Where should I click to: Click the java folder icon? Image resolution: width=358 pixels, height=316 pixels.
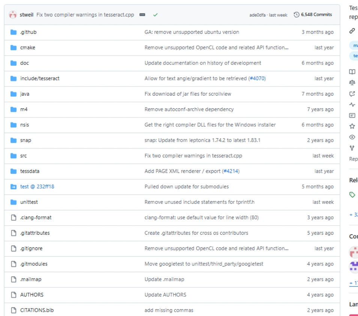point(14,94)
